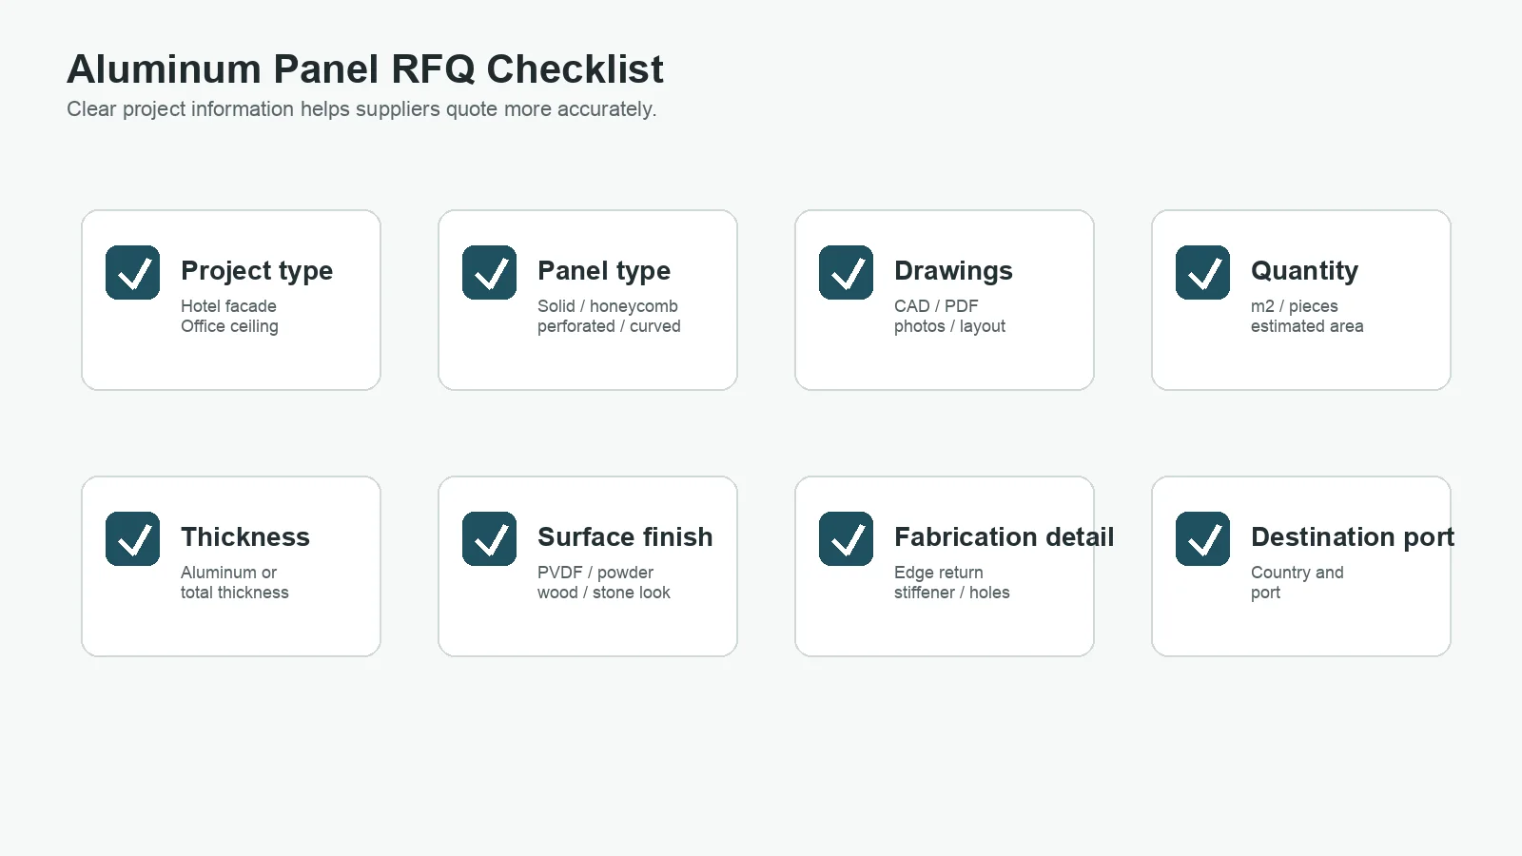Select the 'Project type' heading
Viewport: 1522px width, 856px height.
pyautogui.click(x=257, y=271)
